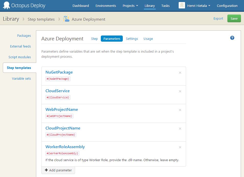Viewport: 244px width, 177px height.
Task: Select Step templates in the sidebar
Action: pos(19,68)
